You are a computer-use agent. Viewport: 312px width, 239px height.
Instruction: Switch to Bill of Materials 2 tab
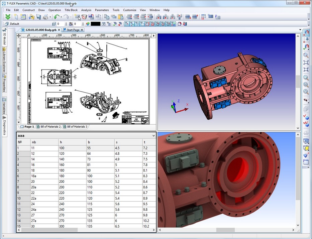tap(48, 127)
